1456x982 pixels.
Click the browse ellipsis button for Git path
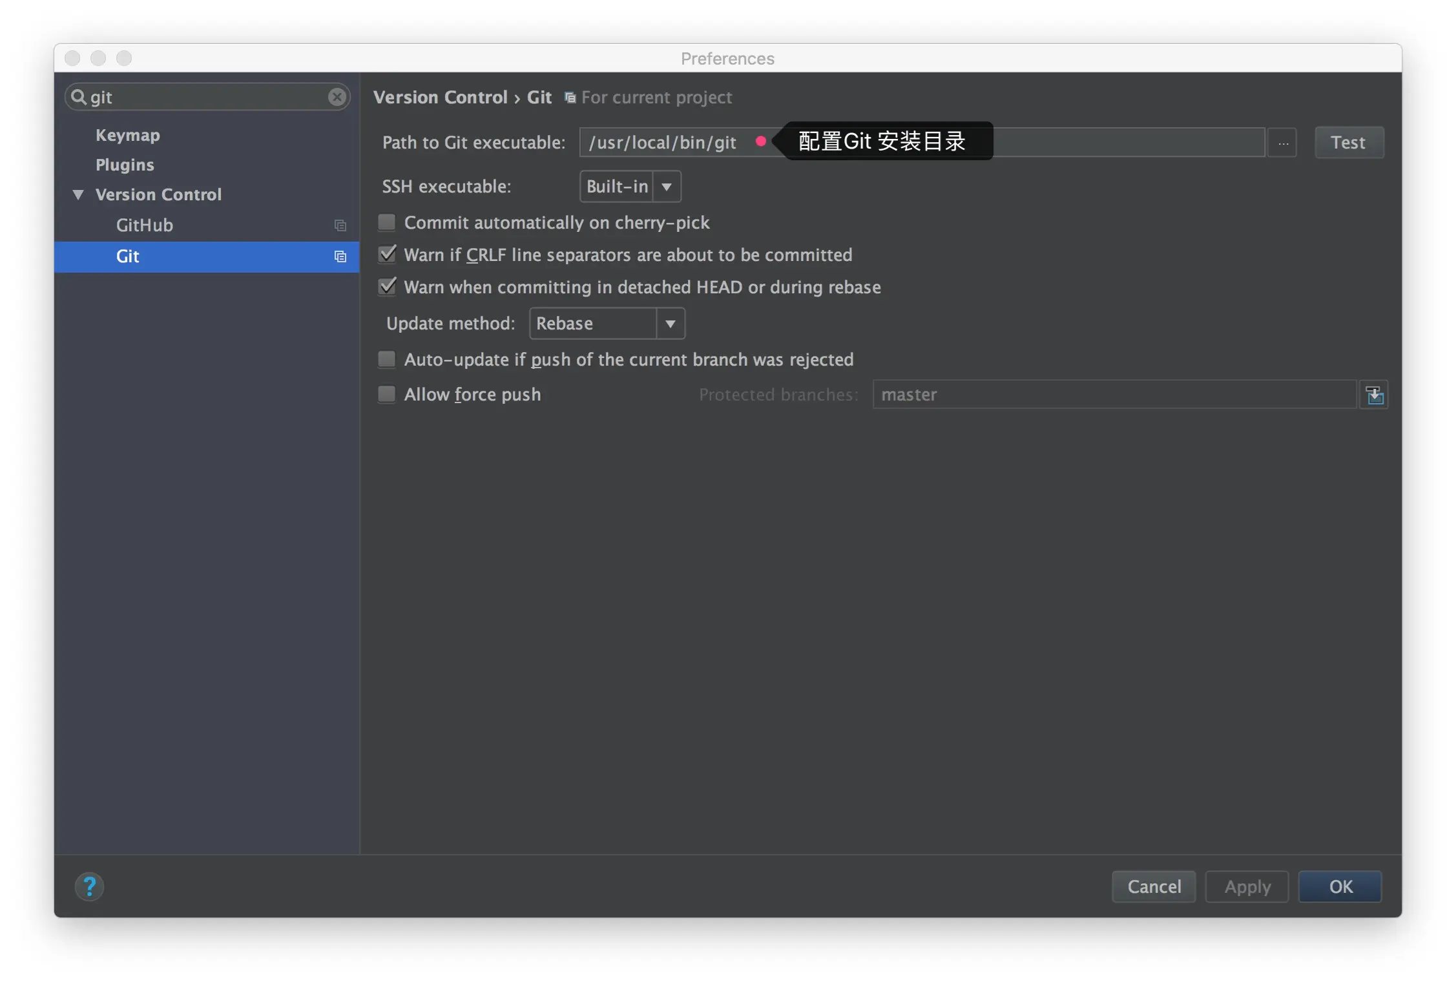pyautogui.click(x=1282, y=143)
